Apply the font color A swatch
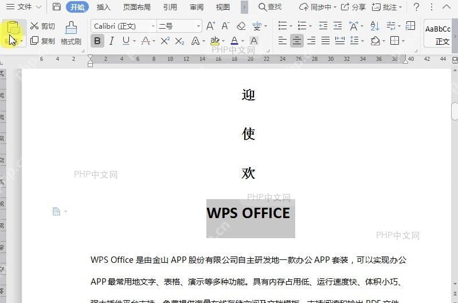458x303 pixels. [x=234, y=41]
